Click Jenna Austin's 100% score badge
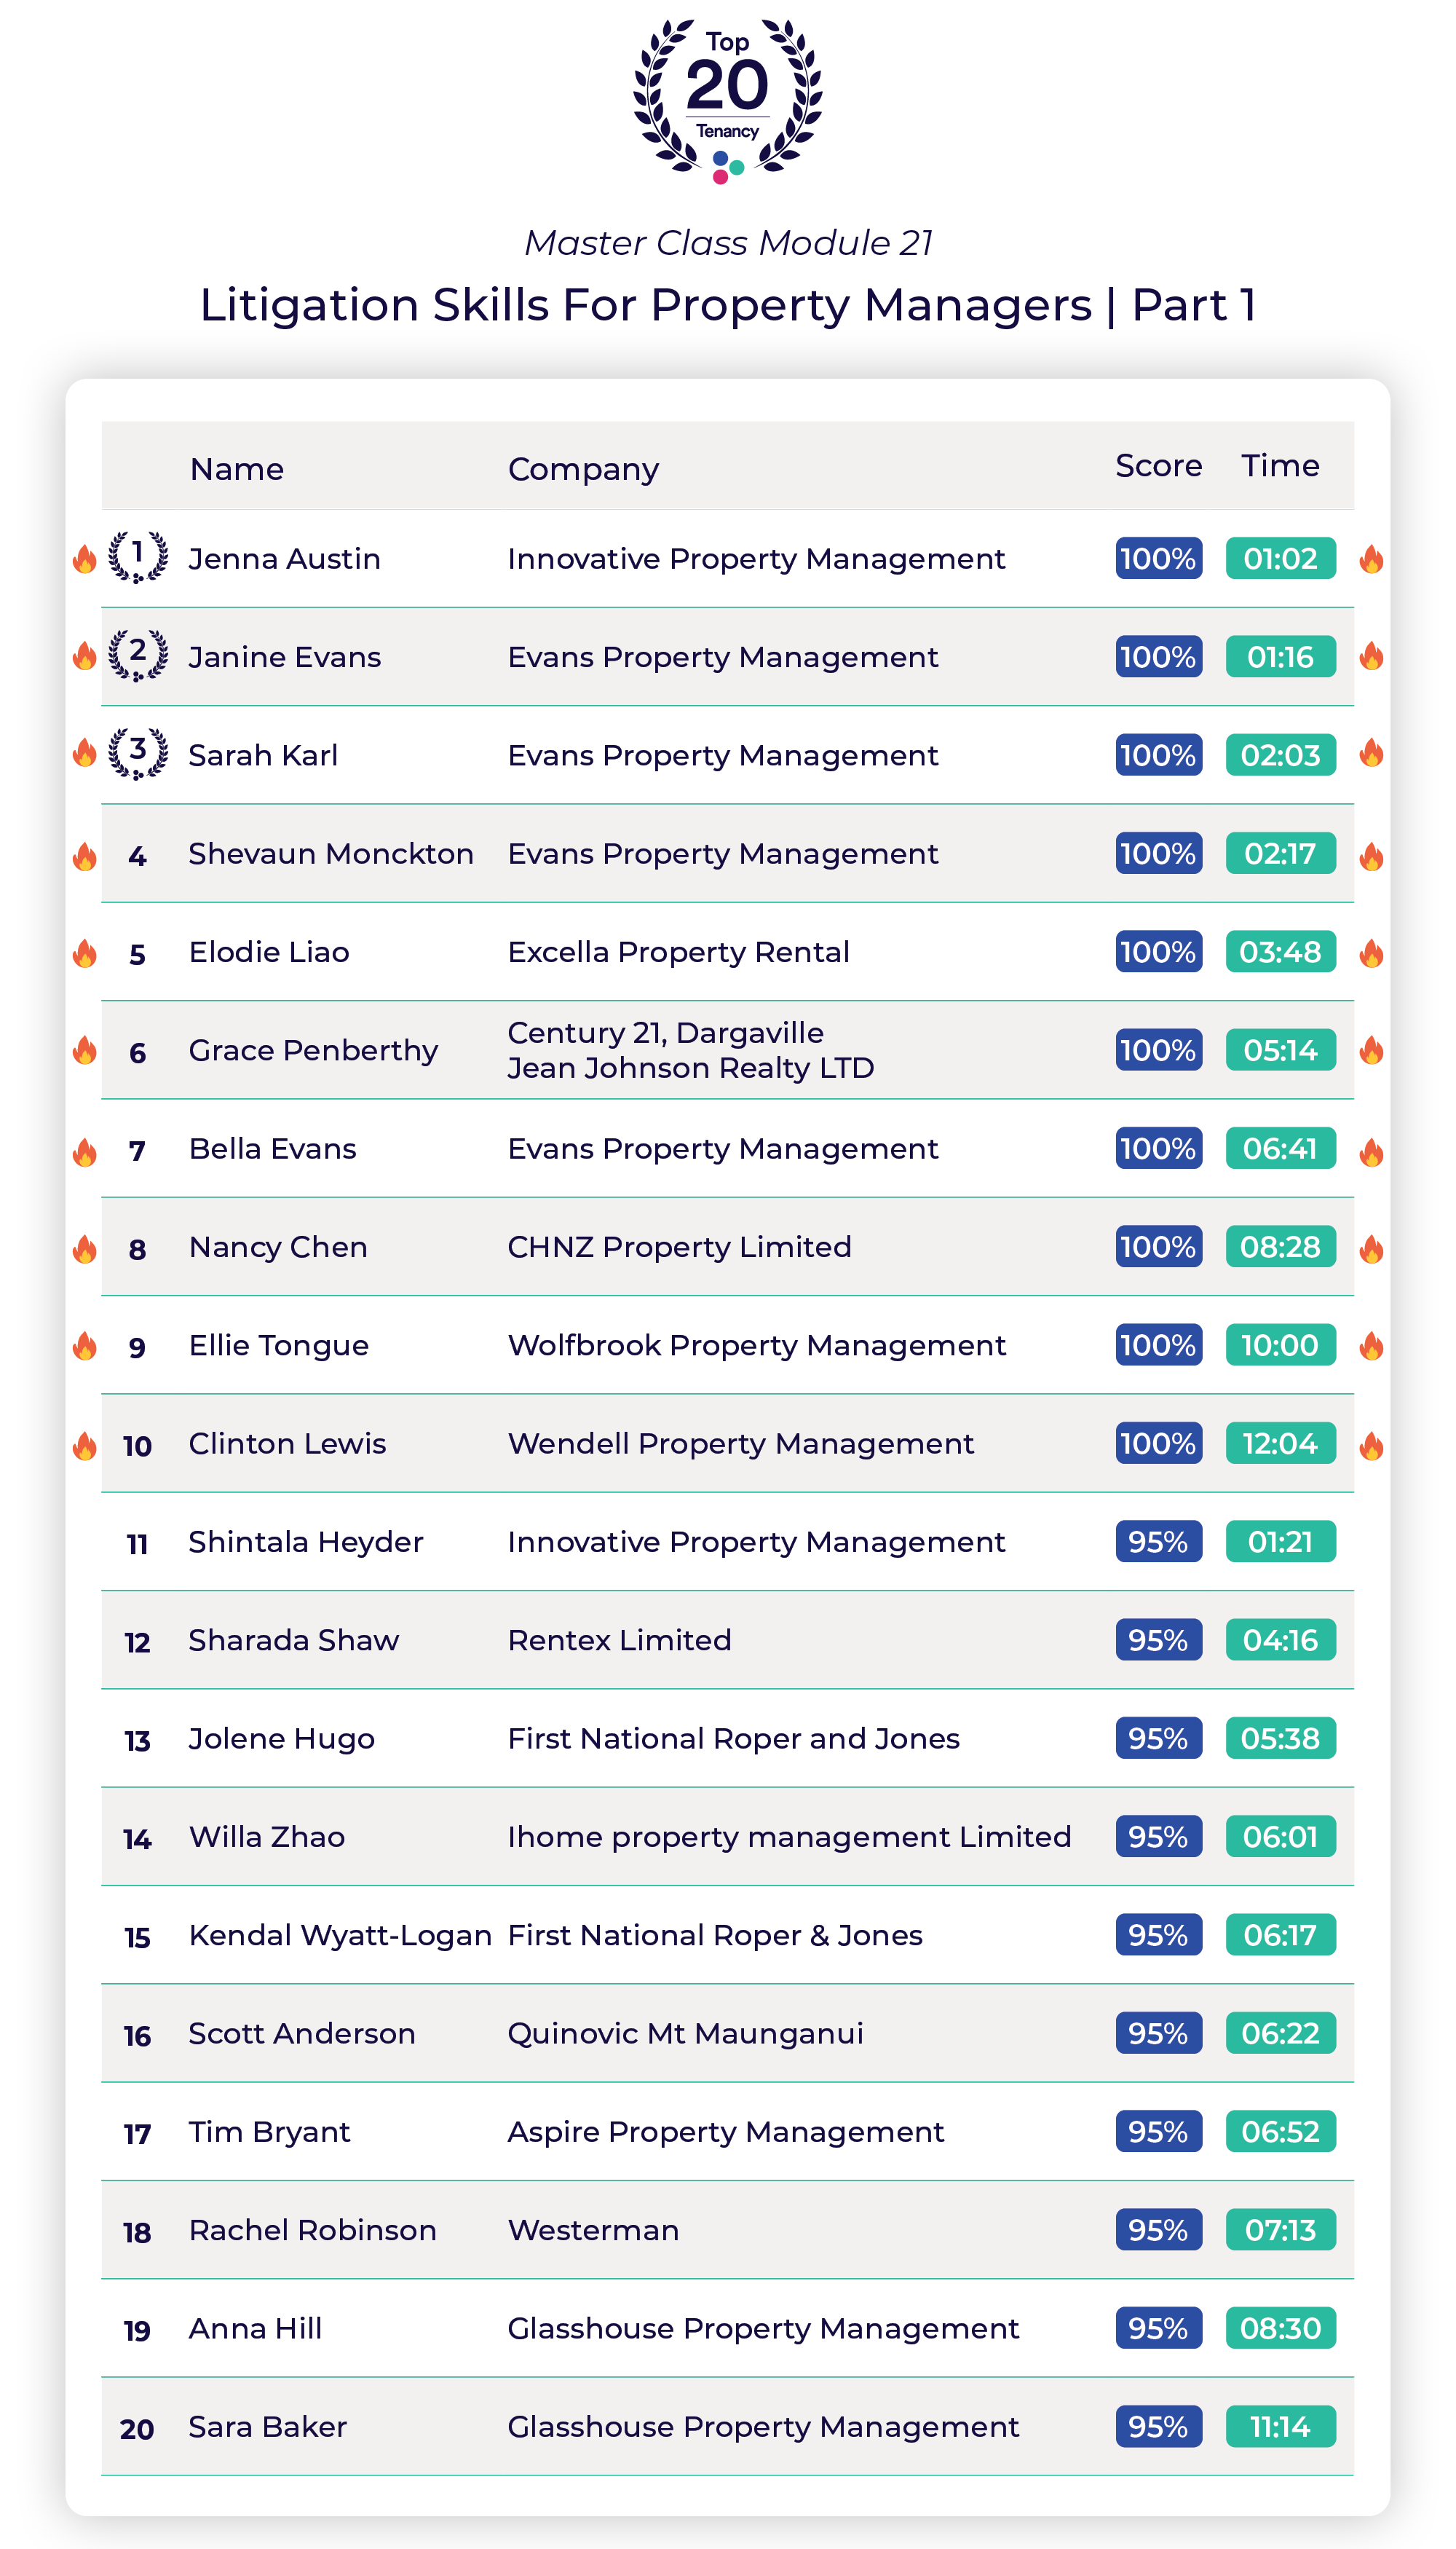 pos(1158,558)
